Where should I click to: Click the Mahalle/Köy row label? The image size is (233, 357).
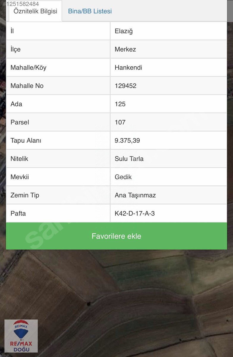click(29, 68)
